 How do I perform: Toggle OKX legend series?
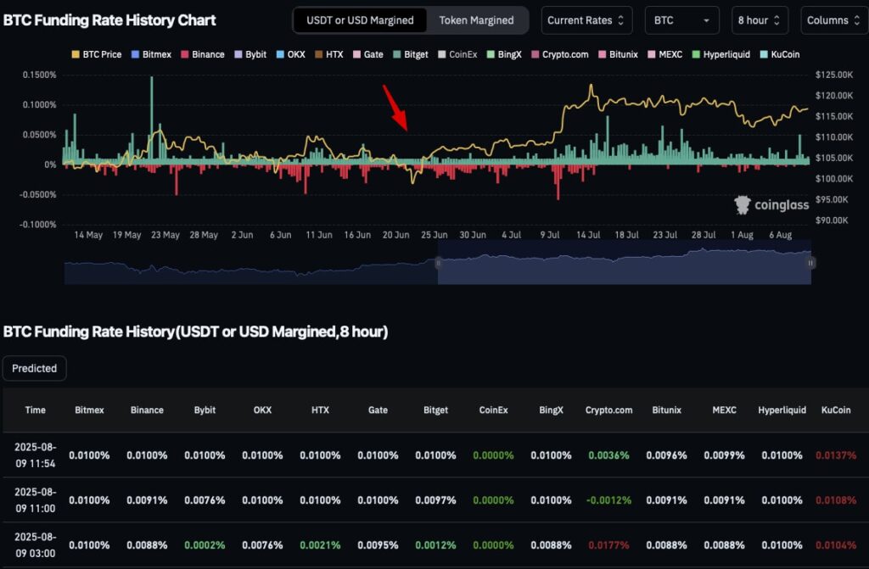pyautogui.click(x=291, y=54)
